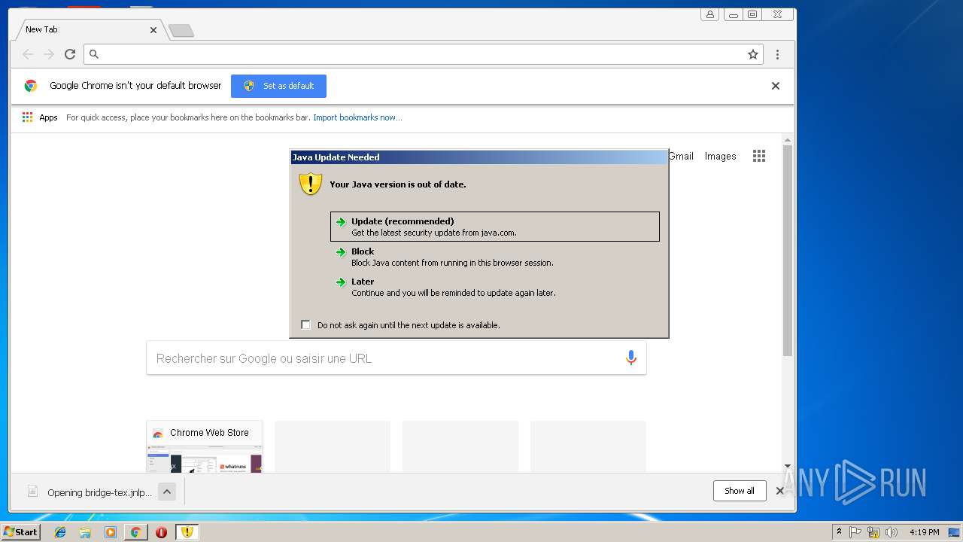Start voice search with microphone icon
This screenshot has width=963, height=542.
point(631,358)
